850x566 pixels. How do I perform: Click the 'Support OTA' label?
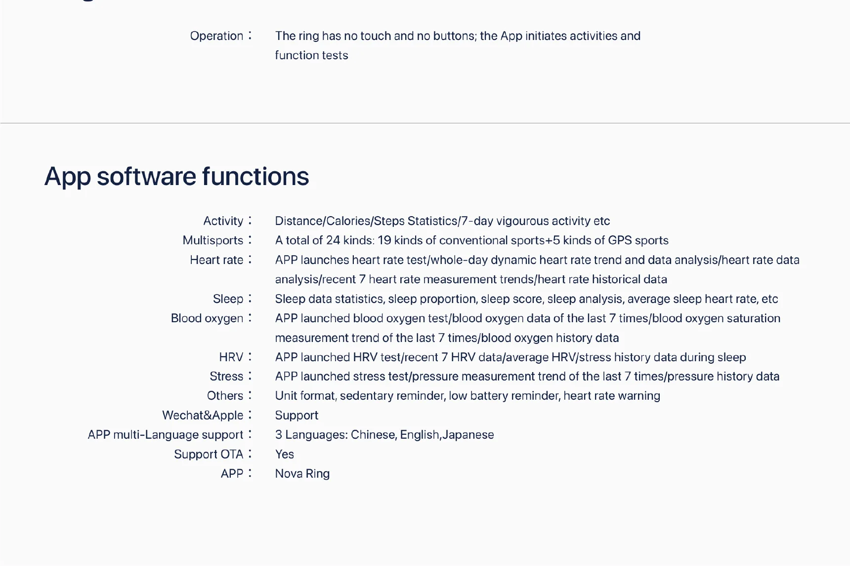pyautogui.click(x=209, y=454)
